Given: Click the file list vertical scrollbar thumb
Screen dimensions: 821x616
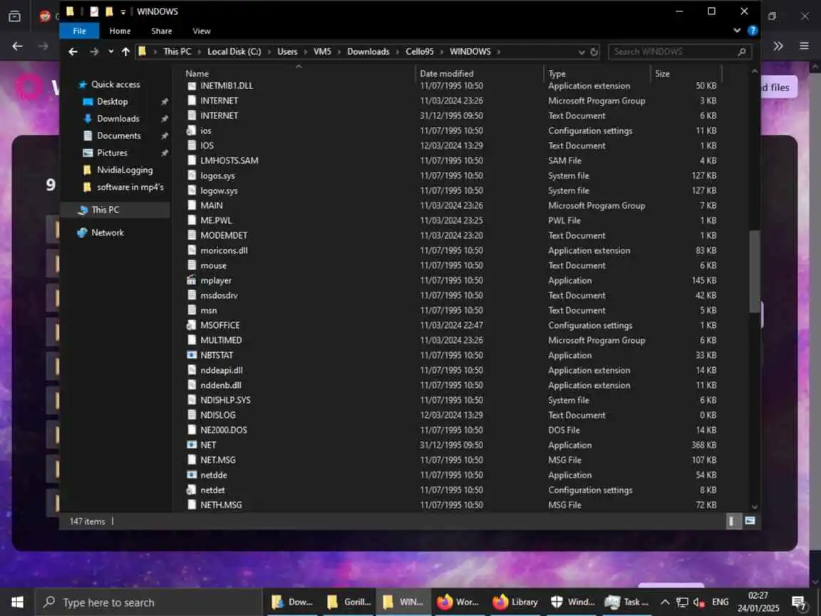Looking at the screenshot, I should pos(754,272).
